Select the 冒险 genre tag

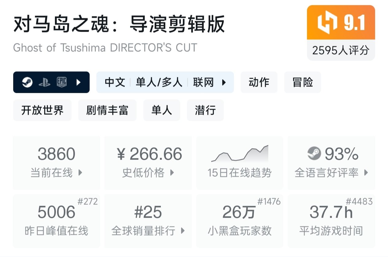pyautogui.click(x=303, y=82)
